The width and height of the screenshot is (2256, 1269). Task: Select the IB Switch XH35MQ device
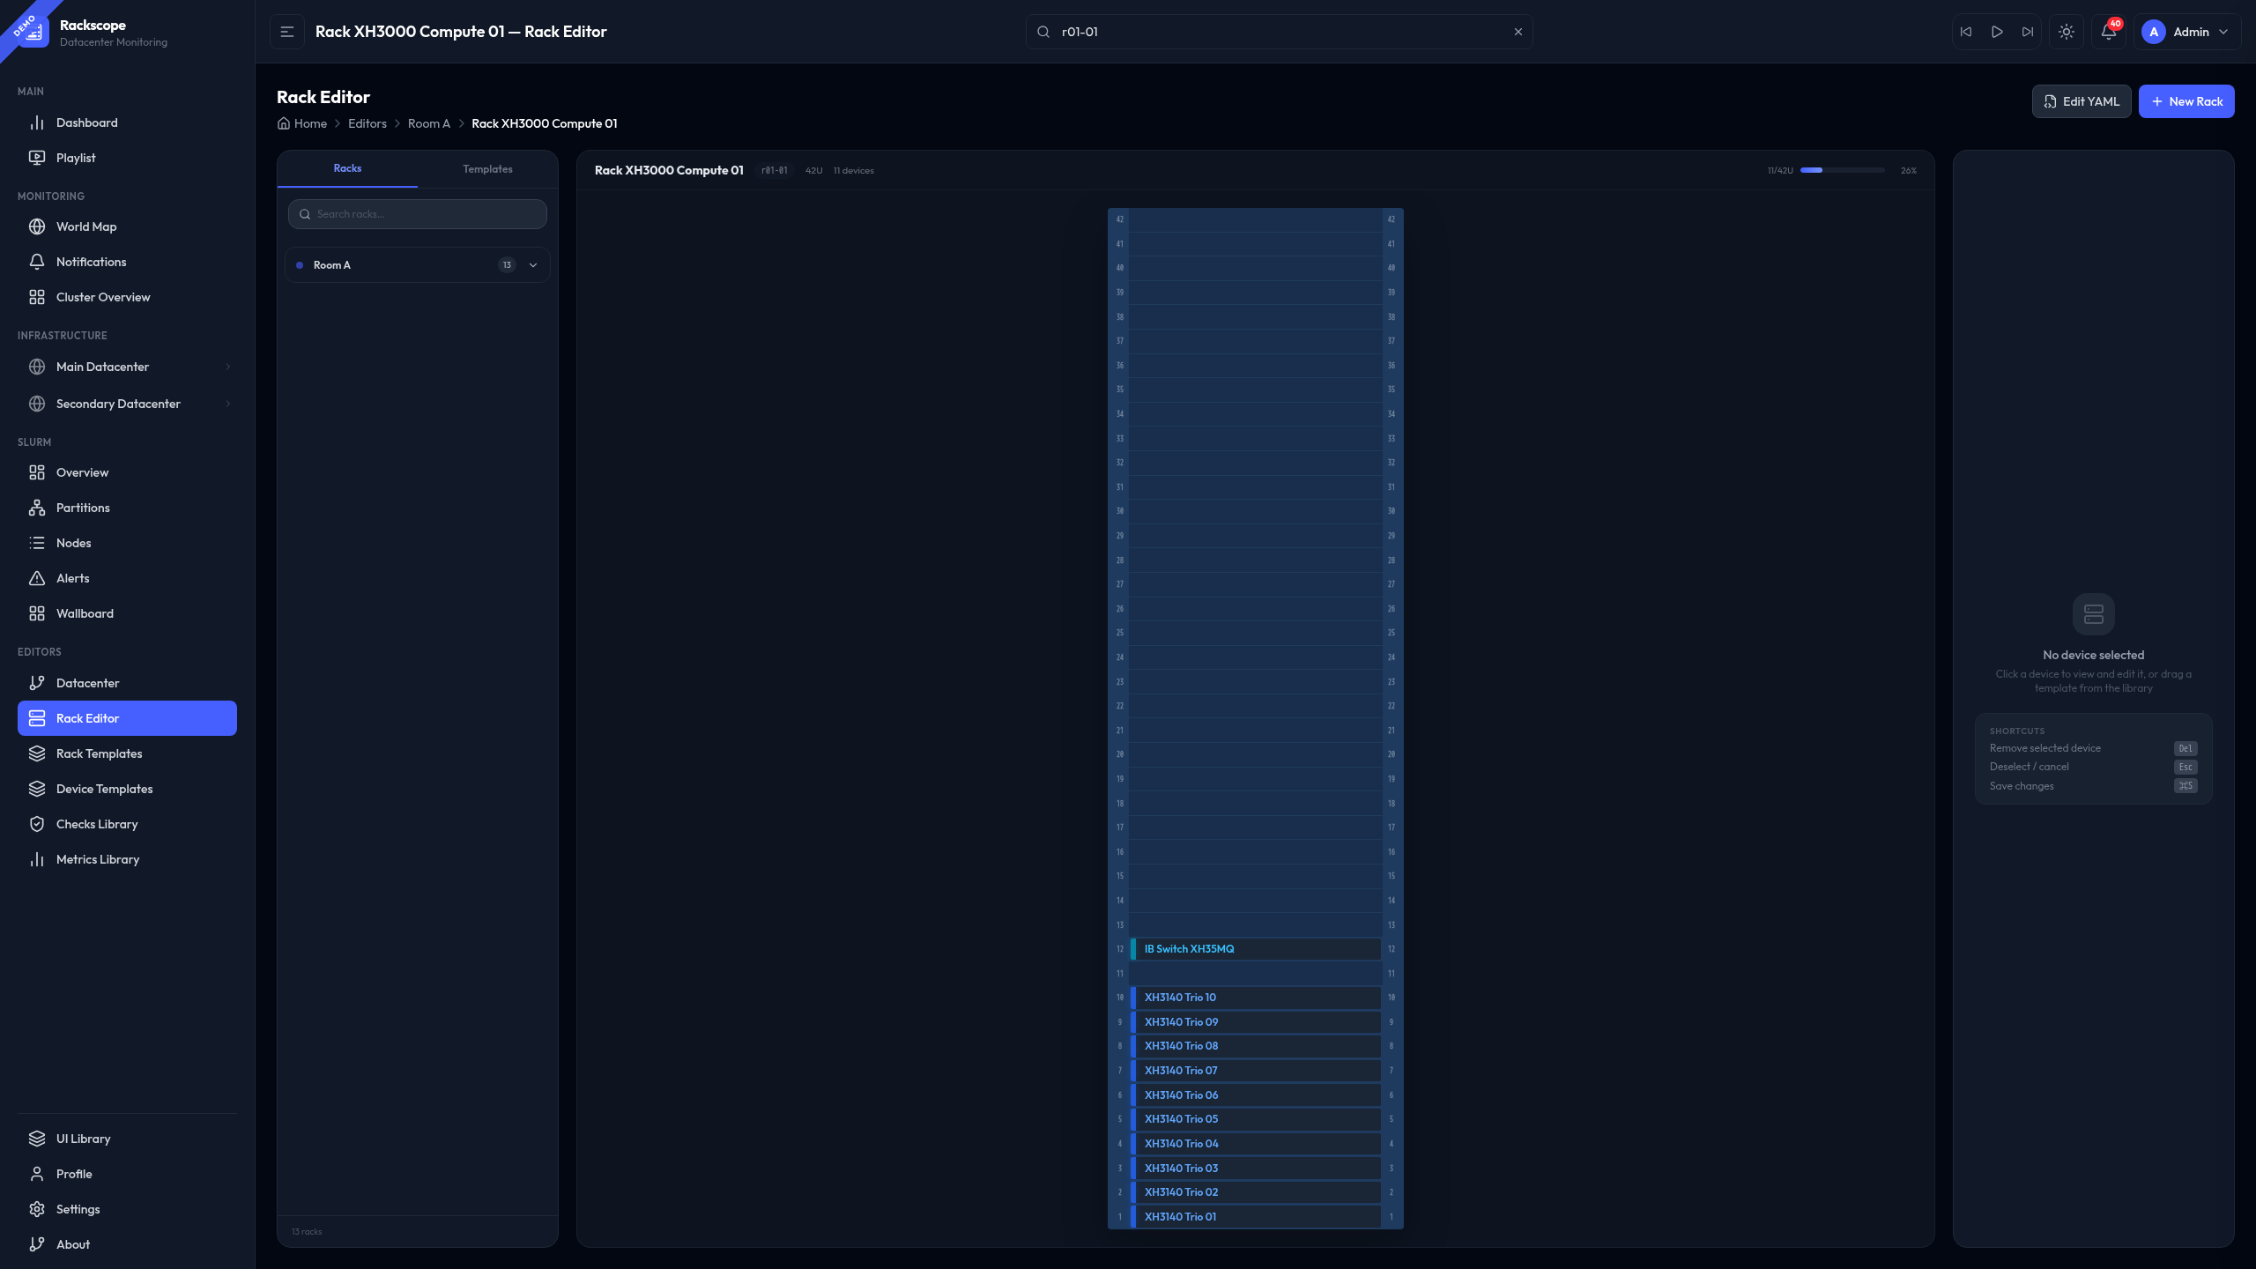tap(1256, 949)
